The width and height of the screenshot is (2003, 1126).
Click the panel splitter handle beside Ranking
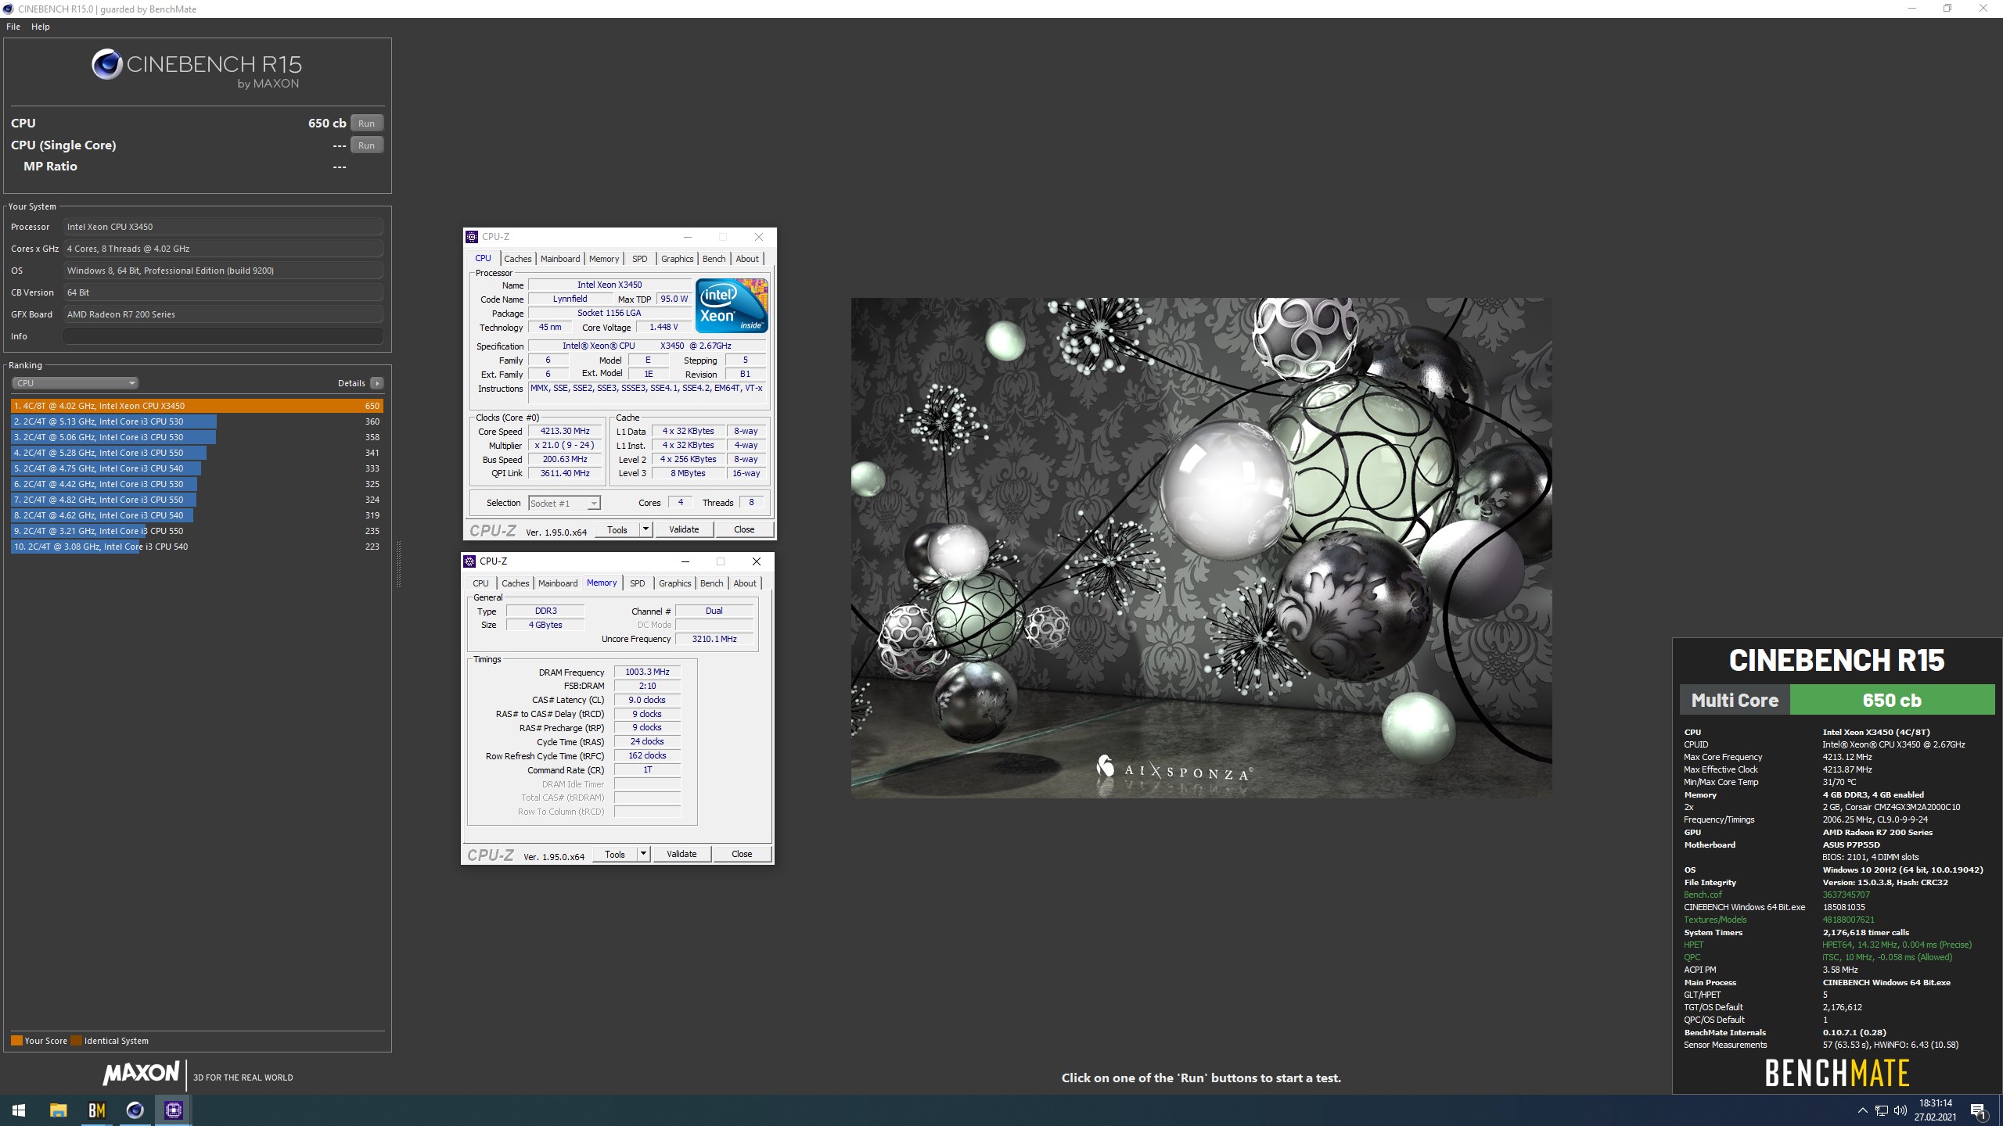click(x=398, y=563)
